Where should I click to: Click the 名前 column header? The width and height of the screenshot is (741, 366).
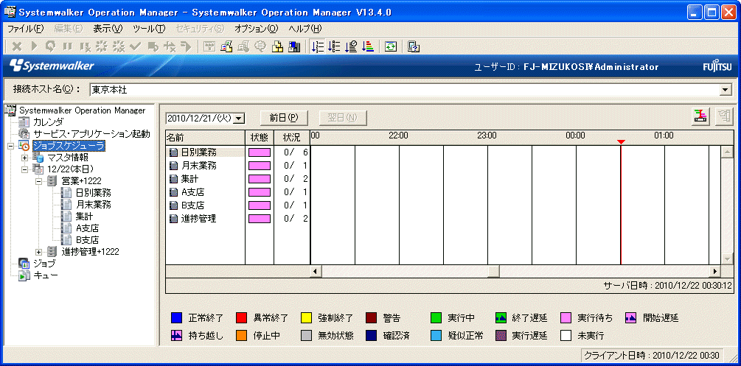[205, 138]
